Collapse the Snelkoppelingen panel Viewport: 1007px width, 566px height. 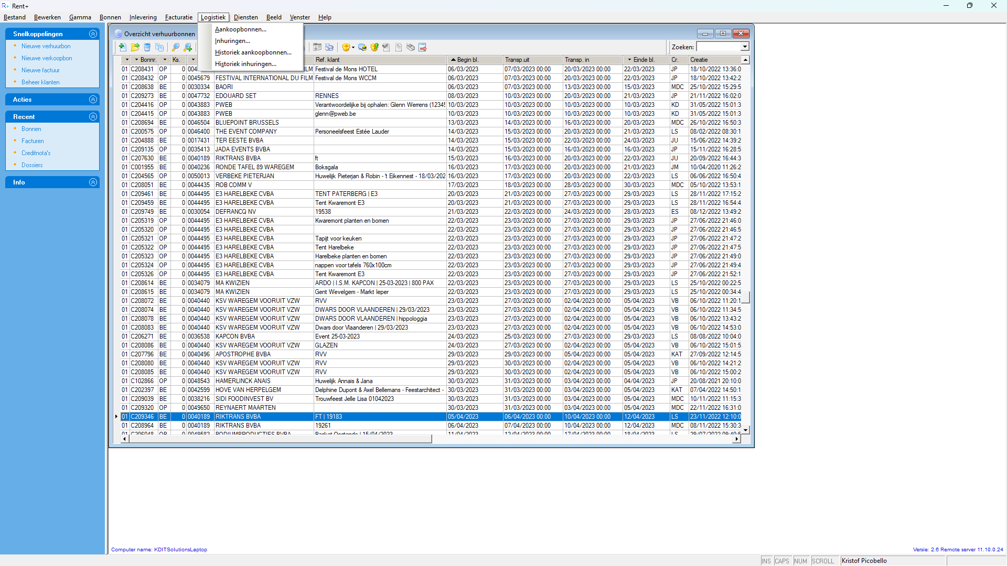tap(93, 34)
